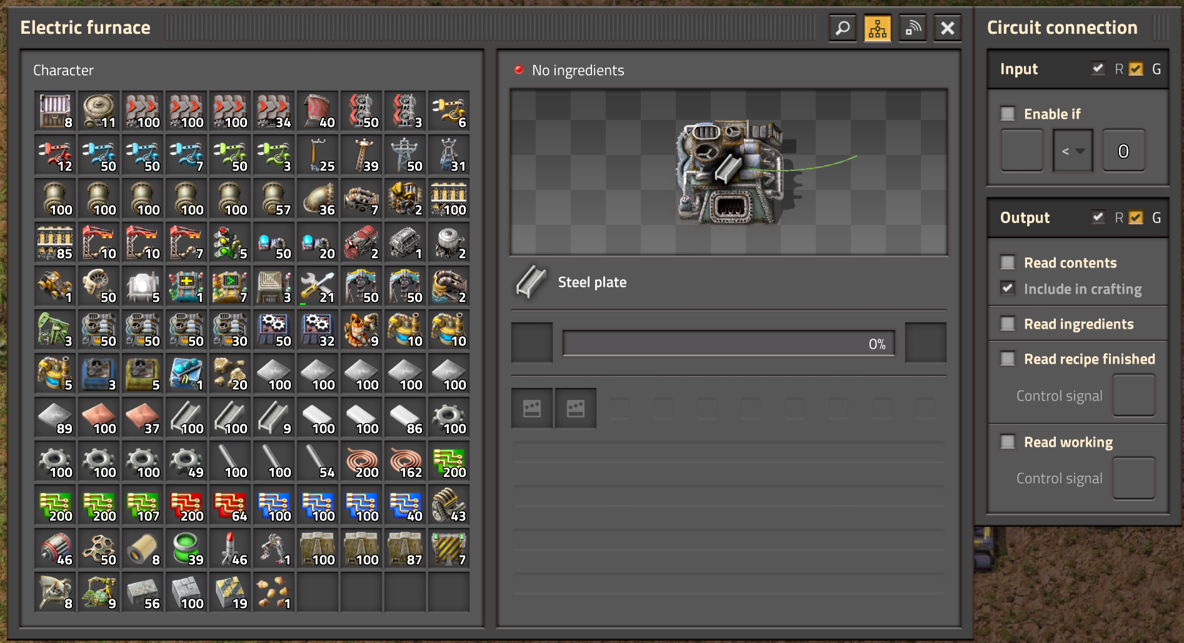The width and height of the screenshot is (1184, 643).
Task: Pick the copper plate stack of 37
Action: (143, 417)
